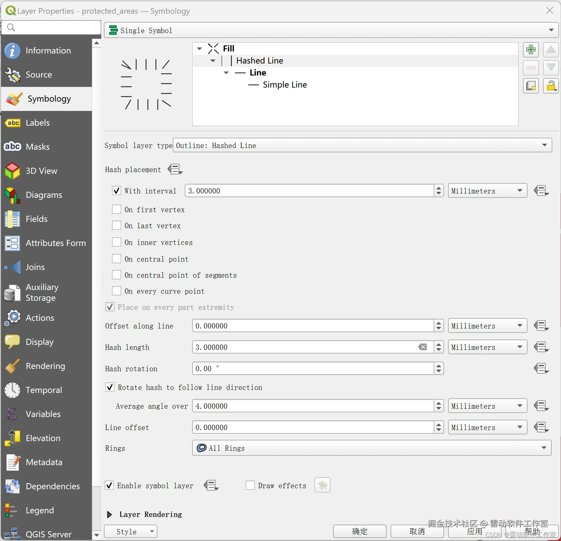
Task: Add a new symbol layer with plus icon
Action: coord(531,50)
